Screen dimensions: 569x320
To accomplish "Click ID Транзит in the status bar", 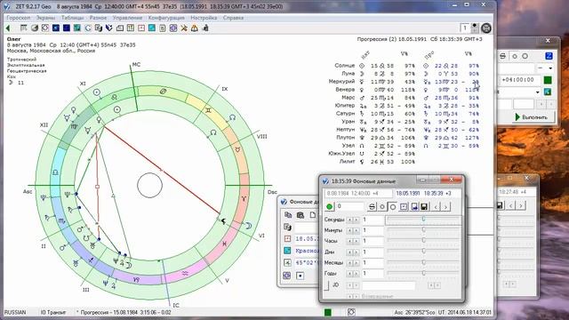I will tap(53, 312).
